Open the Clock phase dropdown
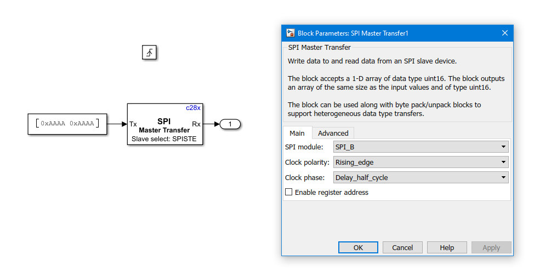 pyautogui.click(x=421, y=177)
